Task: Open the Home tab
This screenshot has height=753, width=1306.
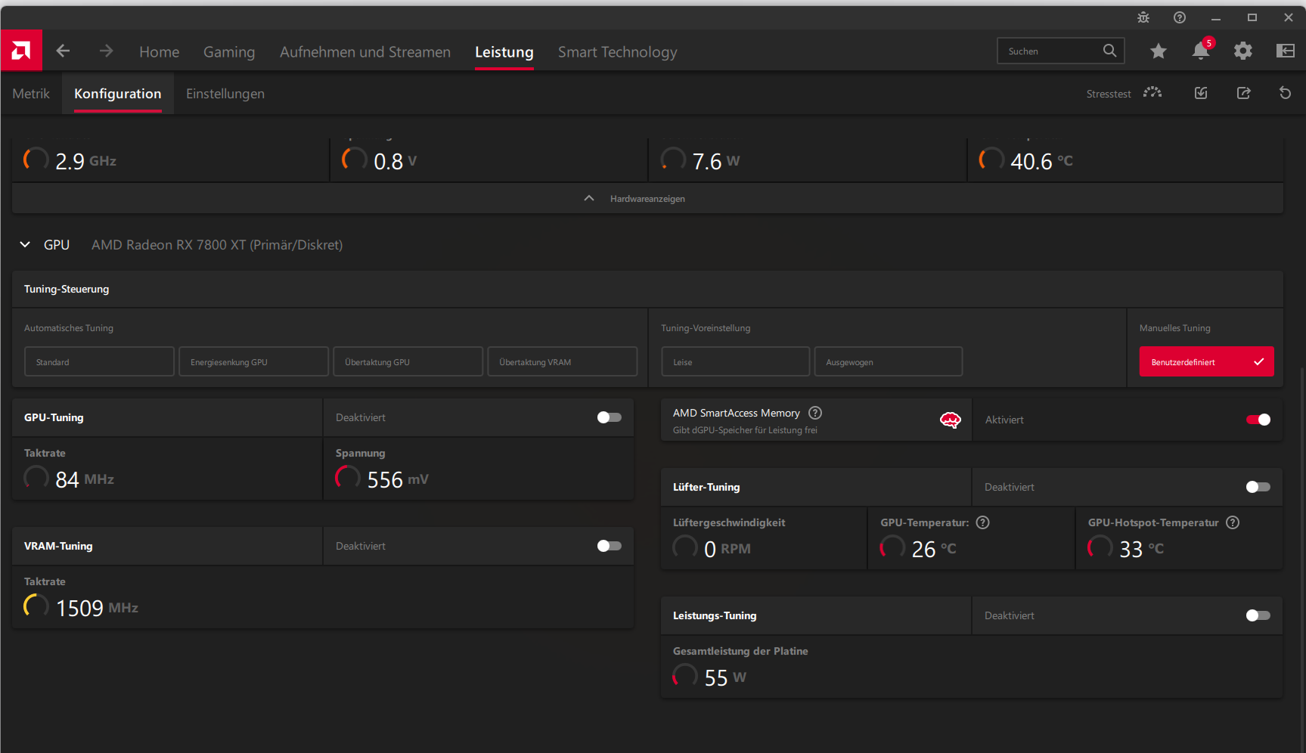Action: (x=160, y=51)
